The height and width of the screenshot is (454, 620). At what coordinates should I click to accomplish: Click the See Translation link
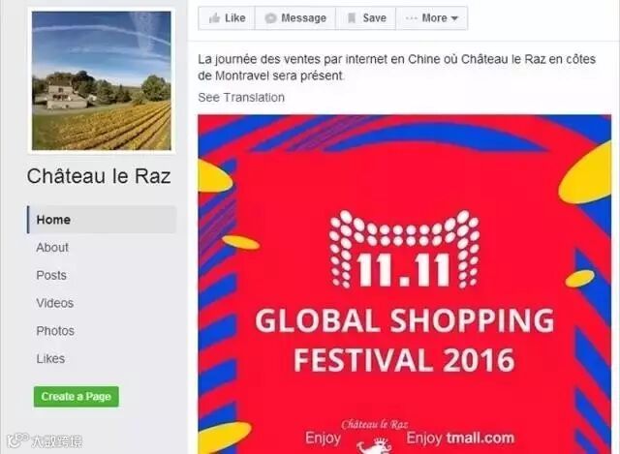[x=241, y=98]
